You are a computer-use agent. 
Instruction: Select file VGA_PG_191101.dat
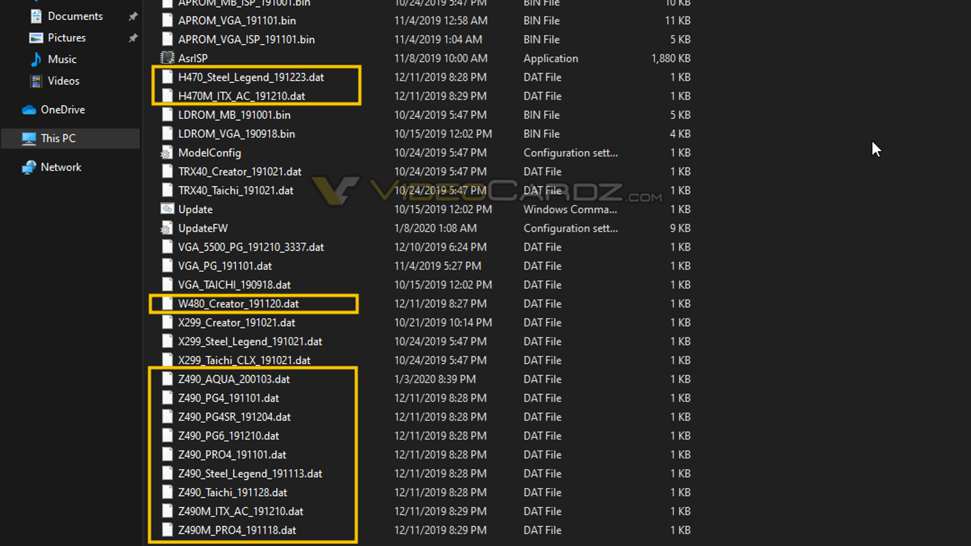225,266
